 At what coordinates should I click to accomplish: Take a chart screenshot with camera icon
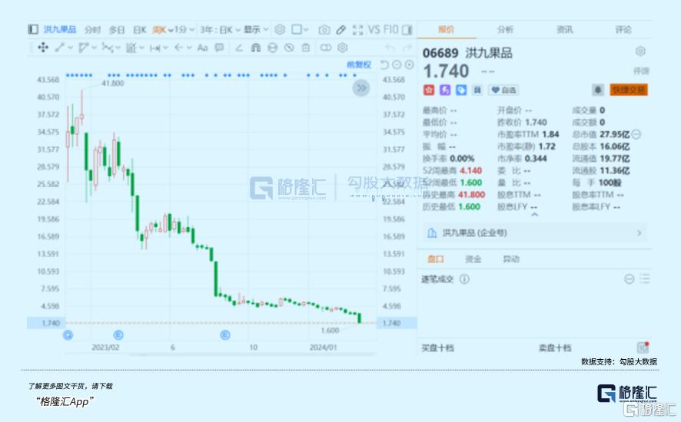(x=324, y=29)
